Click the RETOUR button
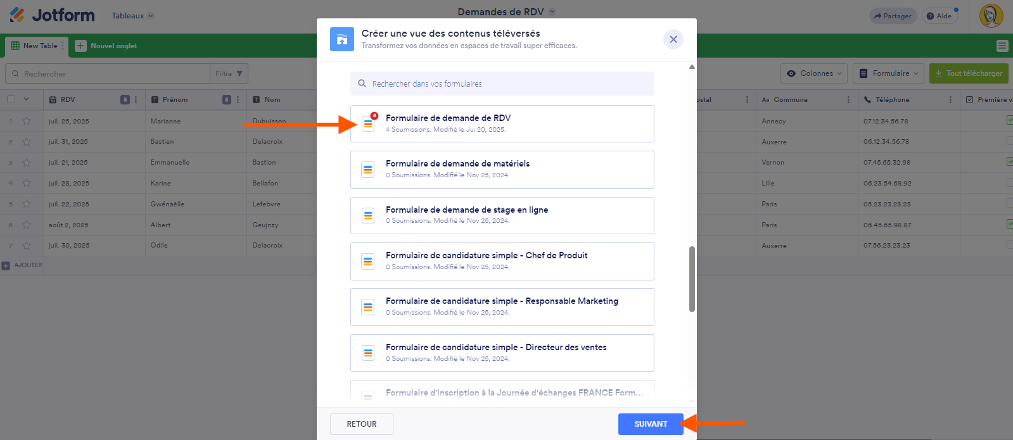This screenshot has width=1013, height=440. point(361,424)
